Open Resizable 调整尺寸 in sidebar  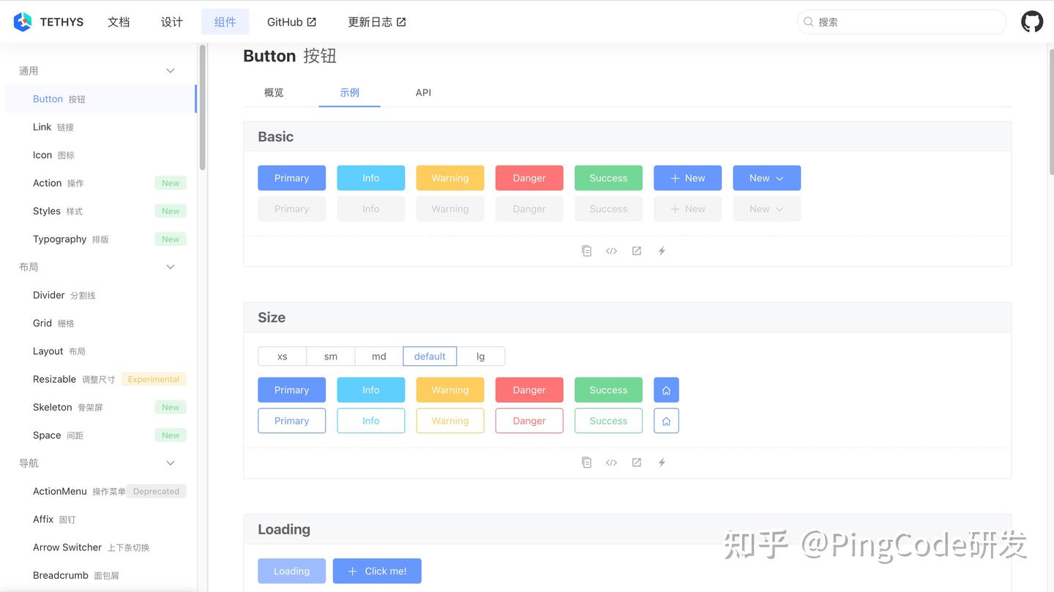(101, 379)
